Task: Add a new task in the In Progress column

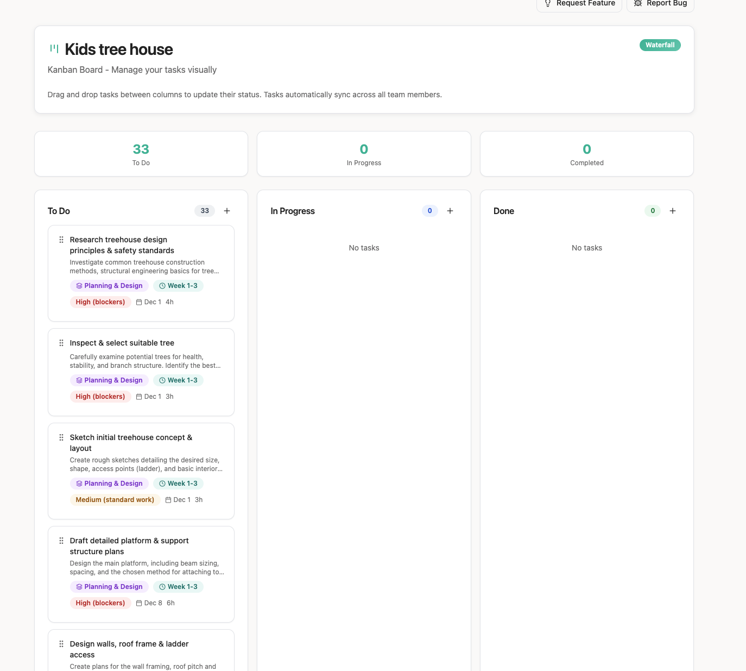Action: coord(450,210)
